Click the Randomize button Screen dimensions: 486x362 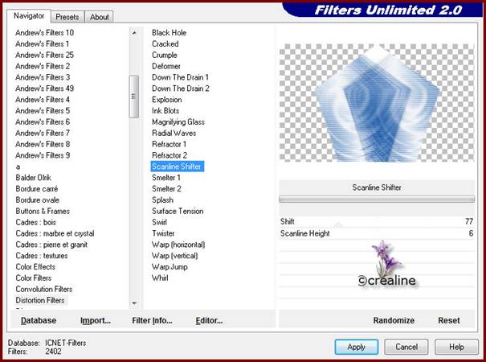click(394, 320)
